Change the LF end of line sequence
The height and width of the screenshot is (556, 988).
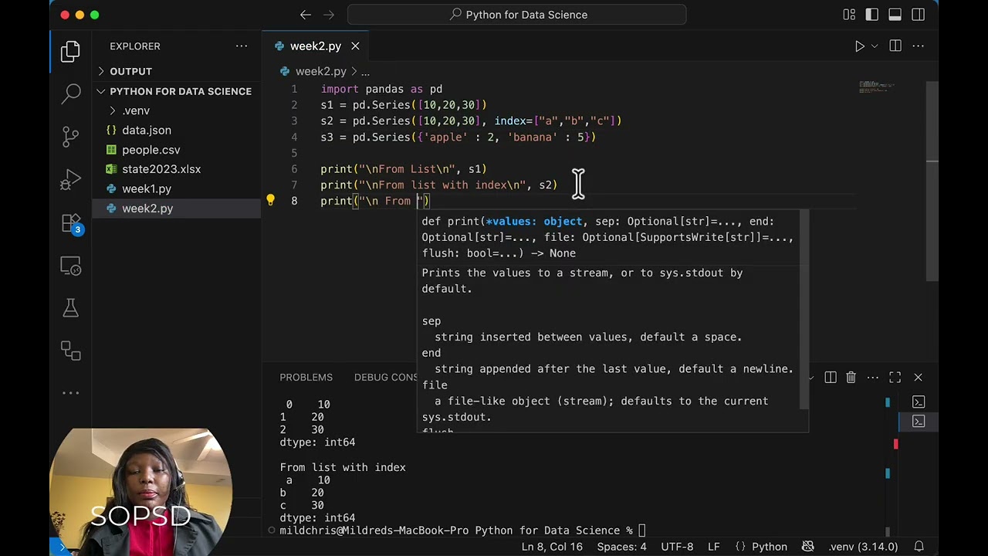714,547
